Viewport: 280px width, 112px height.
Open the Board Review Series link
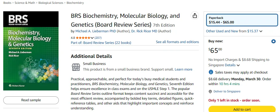(x=107, y=43)
